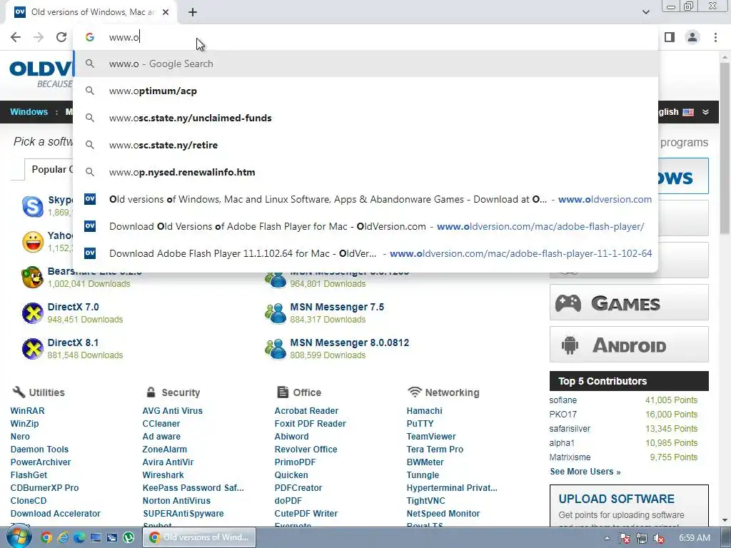Click the Games category button
The width and height of the screenshot is (731, 548).
629,303
